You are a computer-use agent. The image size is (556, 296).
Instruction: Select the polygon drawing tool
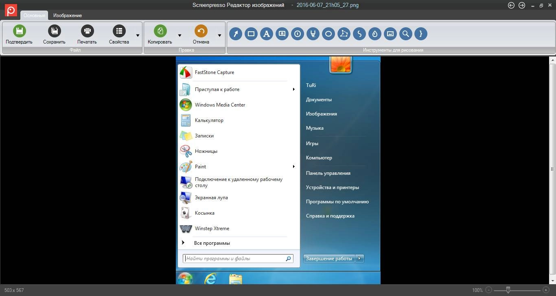click(x=344, y=34)
